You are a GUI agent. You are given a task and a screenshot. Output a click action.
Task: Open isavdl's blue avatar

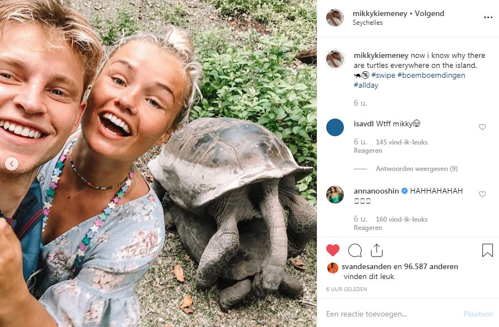pyautogui.click(x=335, y=127)
